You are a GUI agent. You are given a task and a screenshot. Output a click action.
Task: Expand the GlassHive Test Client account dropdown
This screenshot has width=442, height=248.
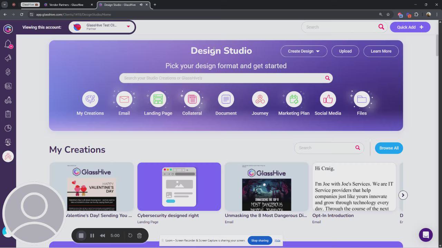coord(128,27)
